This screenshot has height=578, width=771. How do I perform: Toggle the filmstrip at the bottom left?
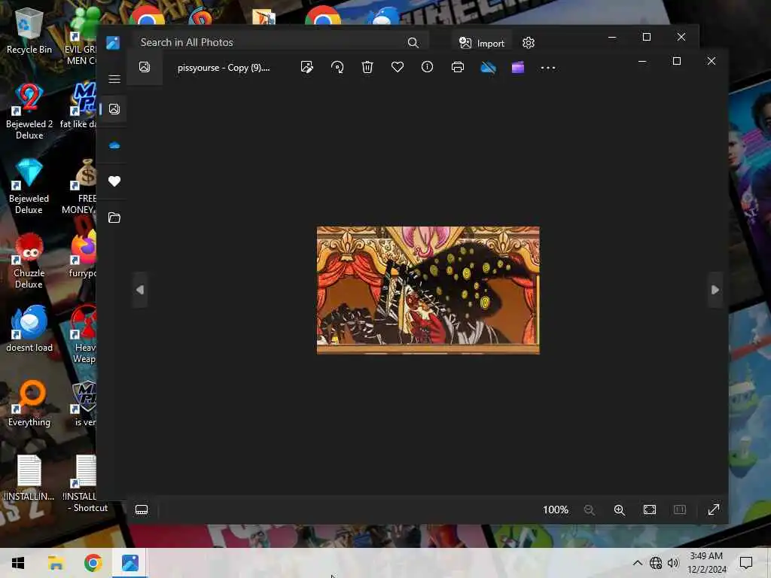[x=142, y=510]
